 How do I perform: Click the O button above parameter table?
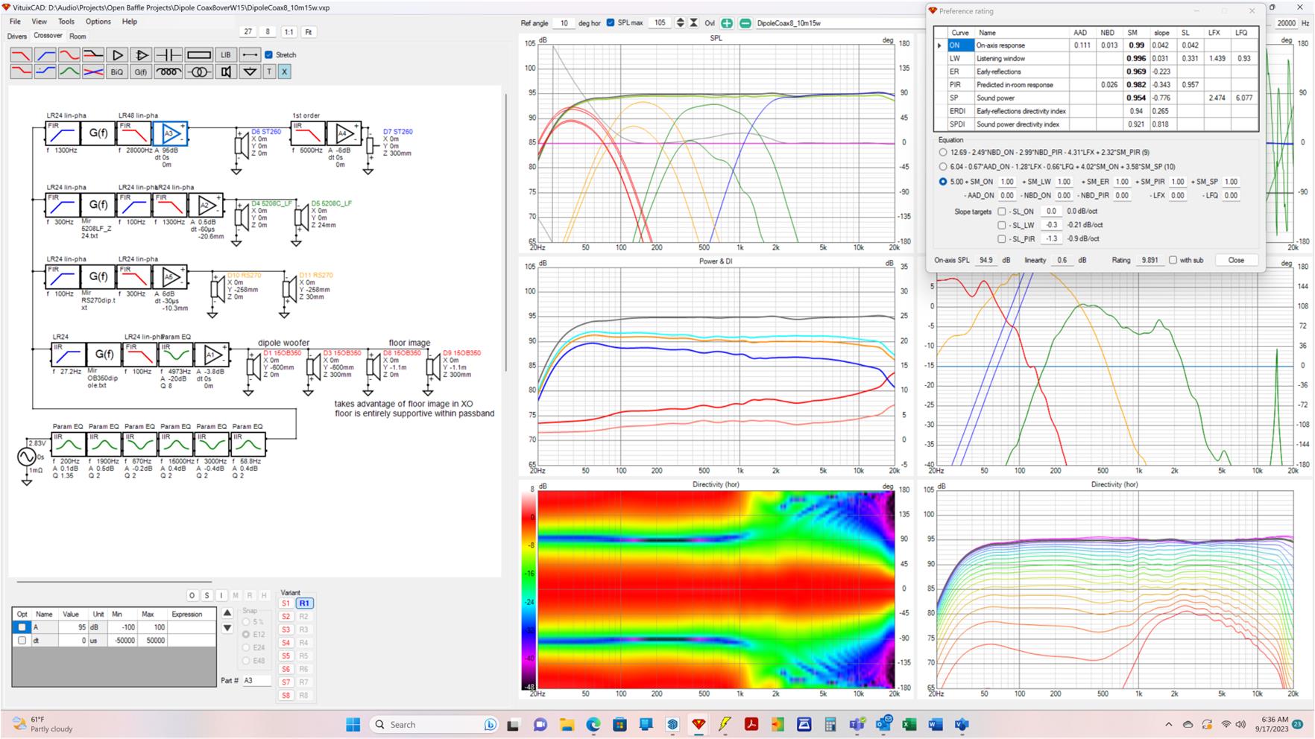coord(192,595)
